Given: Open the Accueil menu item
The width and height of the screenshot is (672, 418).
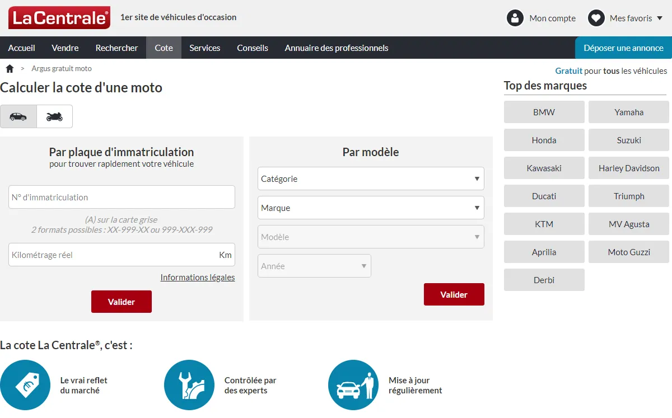Looking at the screenshot, I should pyautogui.click(x=22, y=48).
